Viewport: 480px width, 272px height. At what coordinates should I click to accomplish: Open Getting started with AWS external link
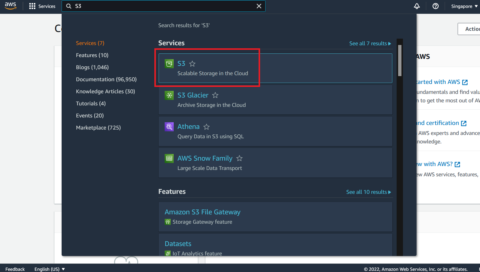tap(442, 82)
